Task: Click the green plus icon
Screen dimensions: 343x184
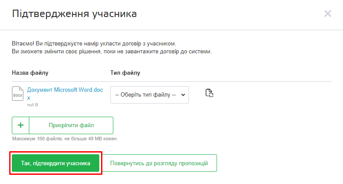Action: [x=21, y=125]
